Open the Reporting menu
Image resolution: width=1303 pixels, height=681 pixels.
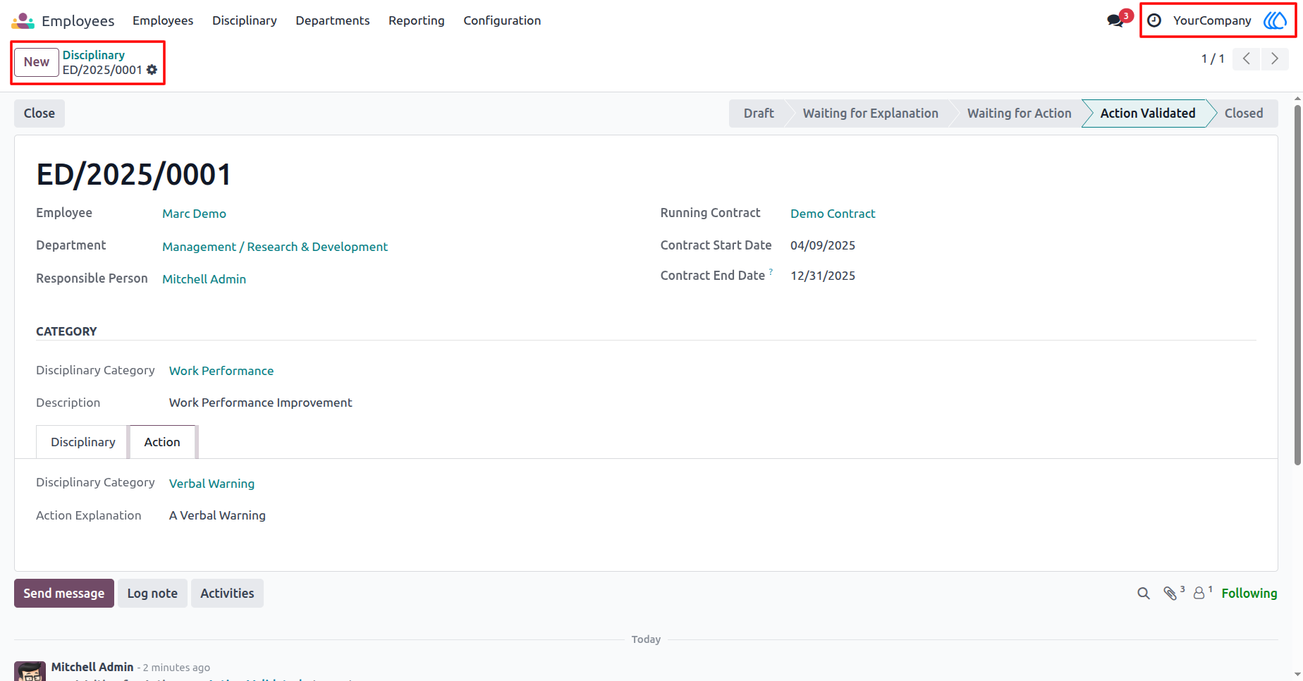417,20
